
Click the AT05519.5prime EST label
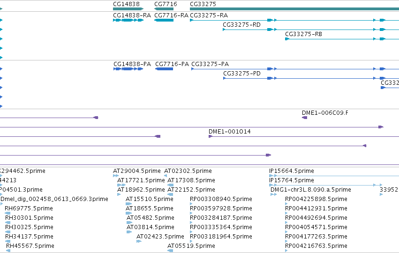tap(191, 246)
